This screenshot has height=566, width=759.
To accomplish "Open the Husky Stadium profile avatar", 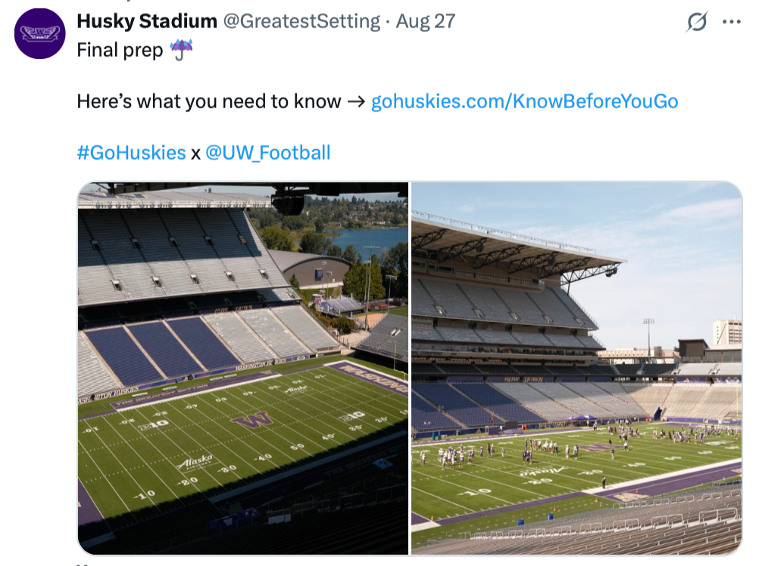I will point(39,33).
